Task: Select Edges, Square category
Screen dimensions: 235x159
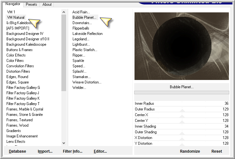Action: coord(18,82)
